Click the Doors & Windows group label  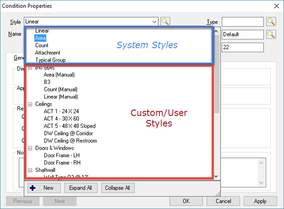click(54, 148)
